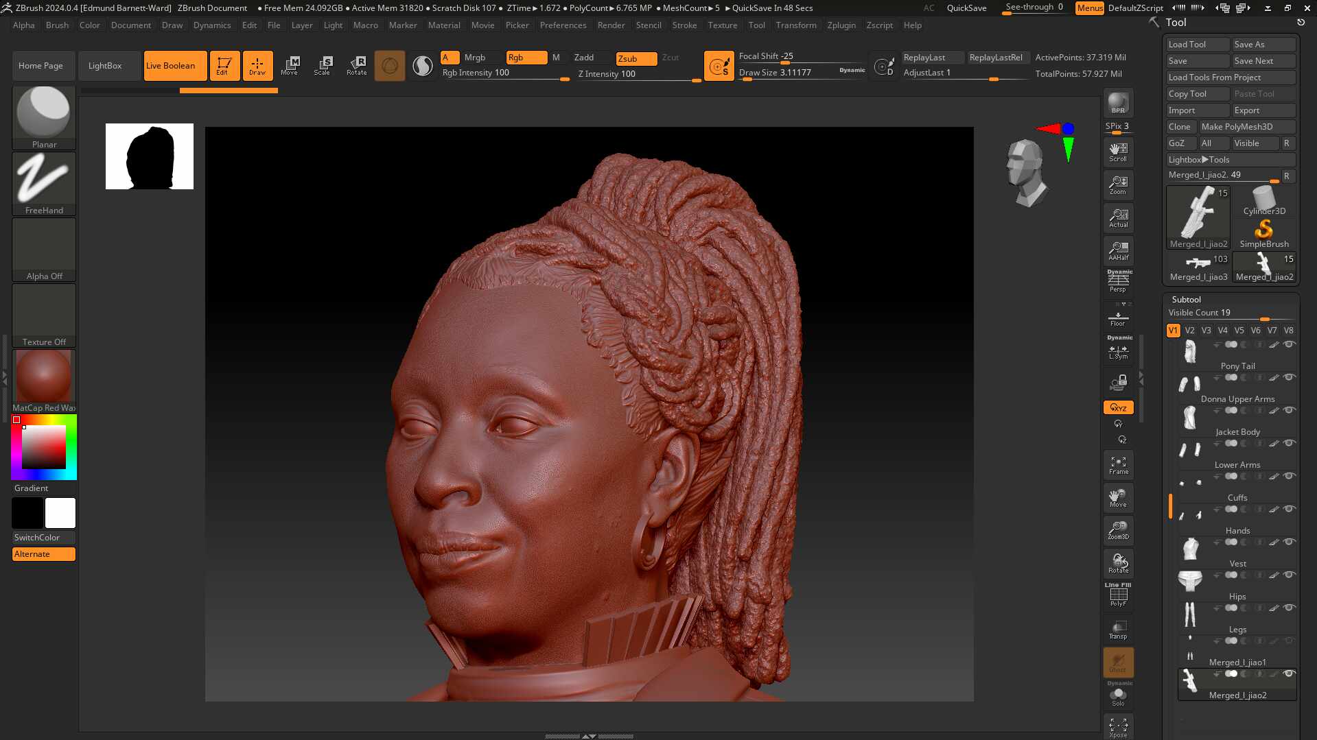The width and height of the screenshot is (1317, 740).
Task: Click the BPR render icon
Action: click(x=1118, y=103)
